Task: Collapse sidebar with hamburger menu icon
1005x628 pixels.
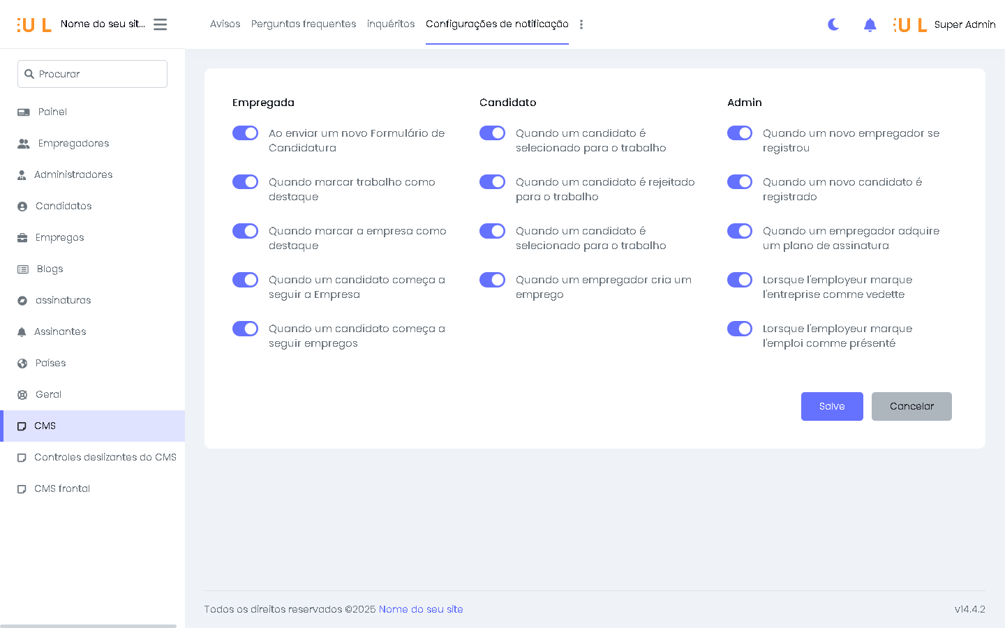Action: click(160, 24)
